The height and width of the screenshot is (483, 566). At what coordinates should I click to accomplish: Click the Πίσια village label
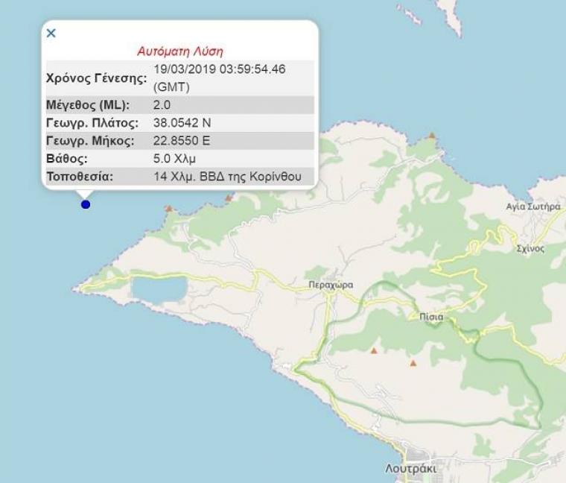[431, 317]
